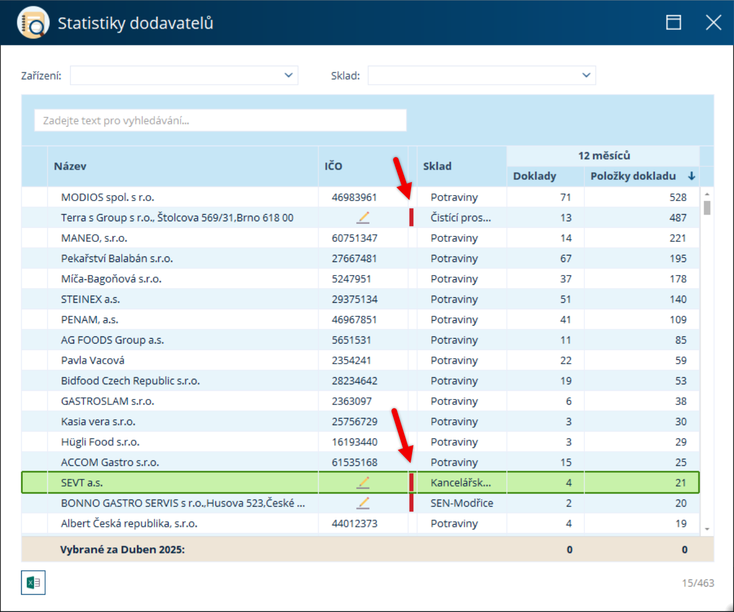Image resolution: width=734 pixels, height=612 pixels.
Task: Click Doklady value 71
Action: coord(566,197)
